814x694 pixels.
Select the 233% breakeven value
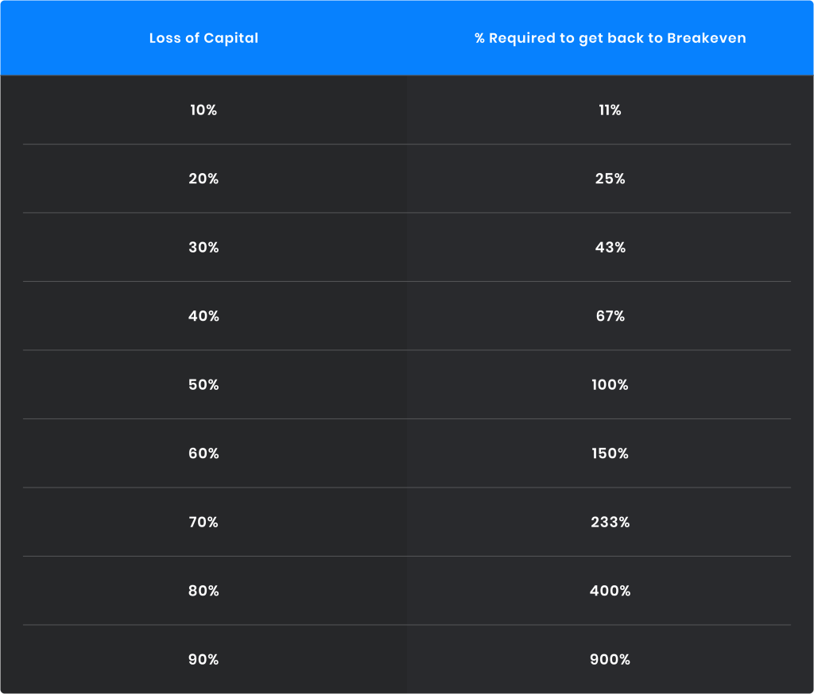pos(610,522)
